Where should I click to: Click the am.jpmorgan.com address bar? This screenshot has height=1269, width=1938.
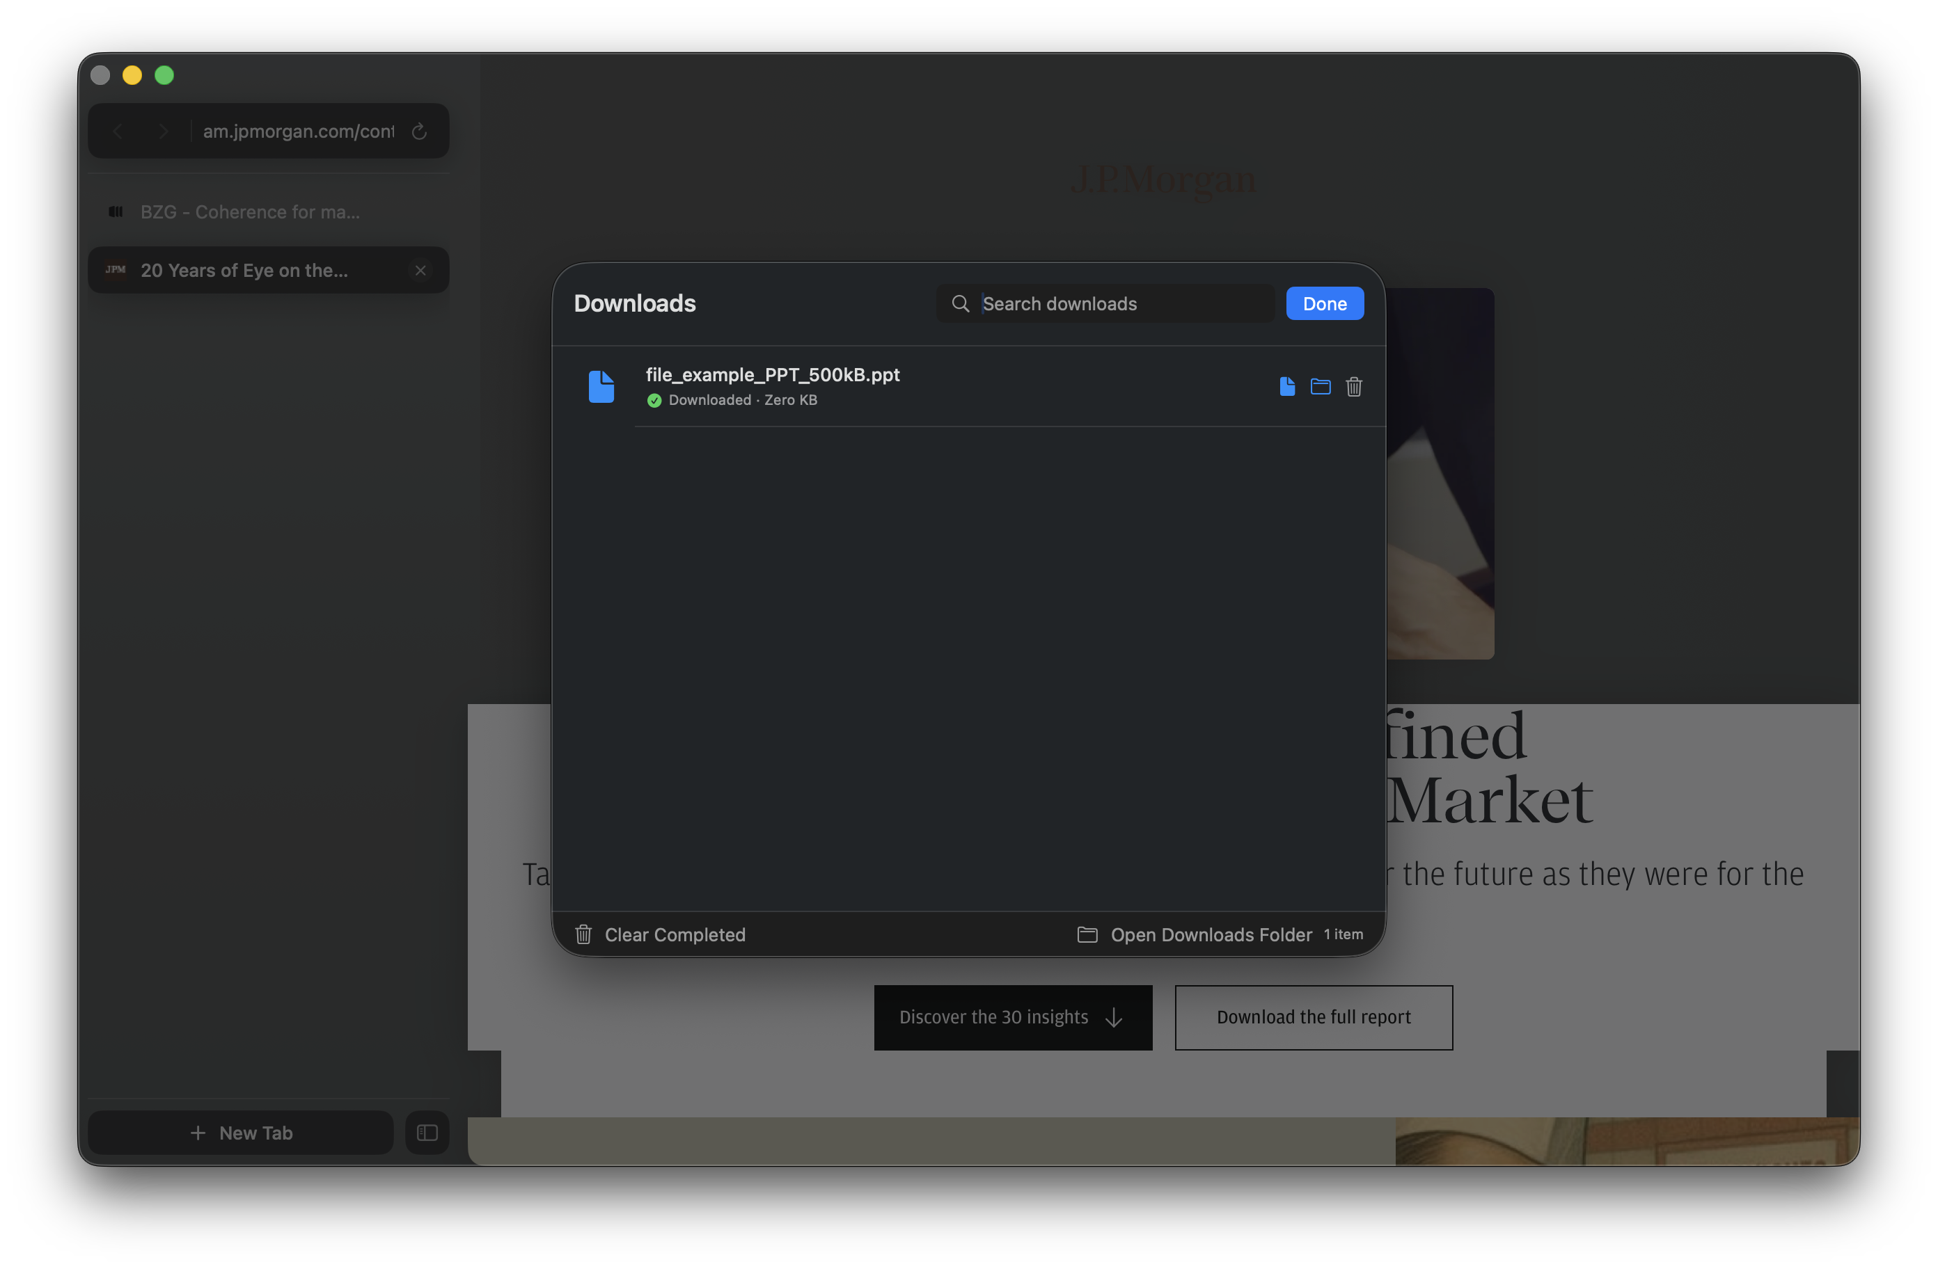click(298, 131)
